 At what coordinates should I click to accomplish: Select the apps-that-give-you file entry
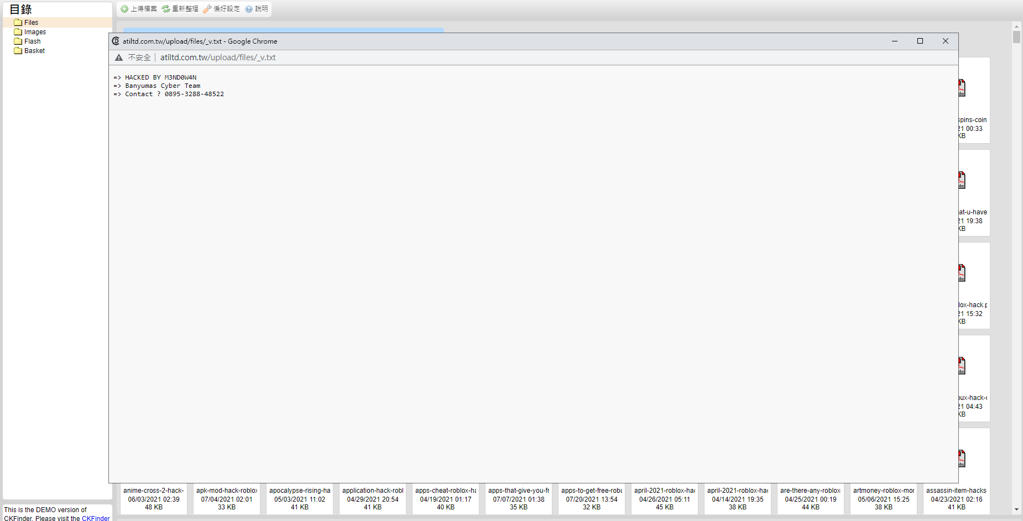(x=519, y=498)
